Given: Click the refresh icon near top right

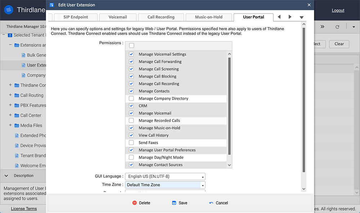Looking at the screenshot, I should point(338,27).
